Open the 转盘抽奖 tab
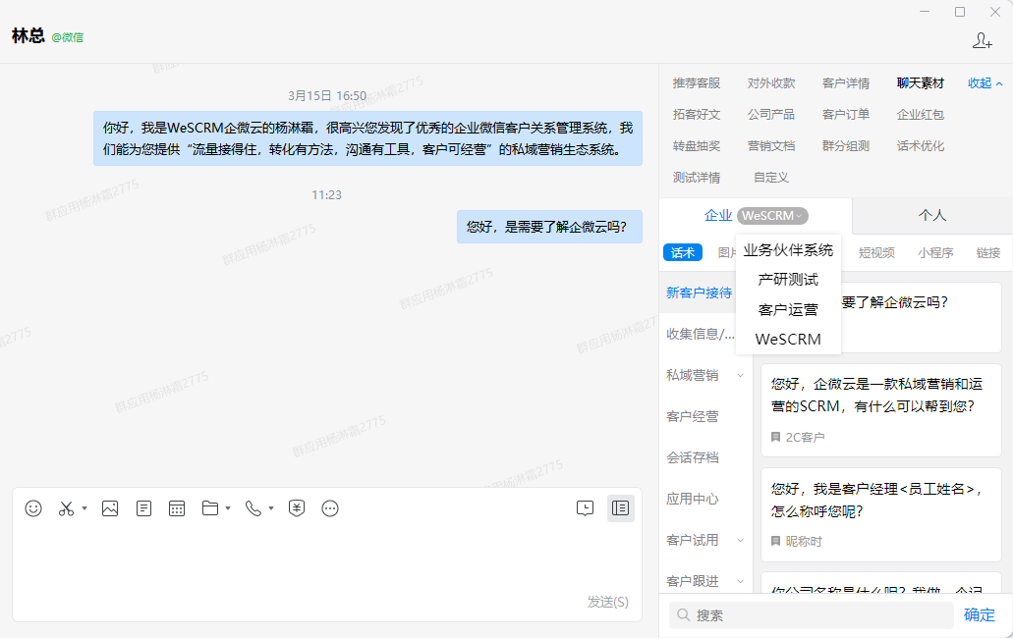 (697, 146)
